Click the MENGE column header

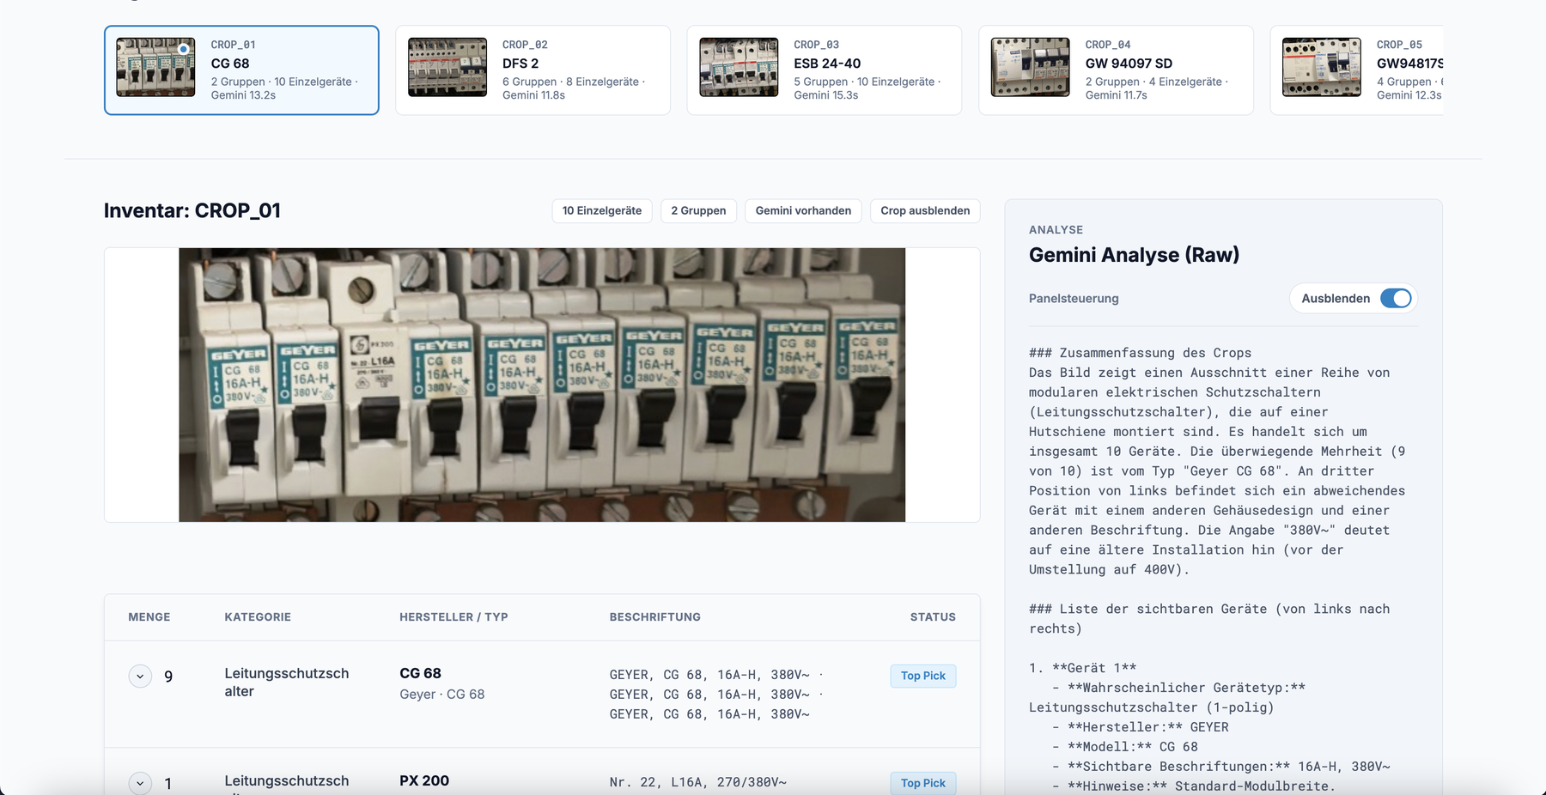coord(149,616)
